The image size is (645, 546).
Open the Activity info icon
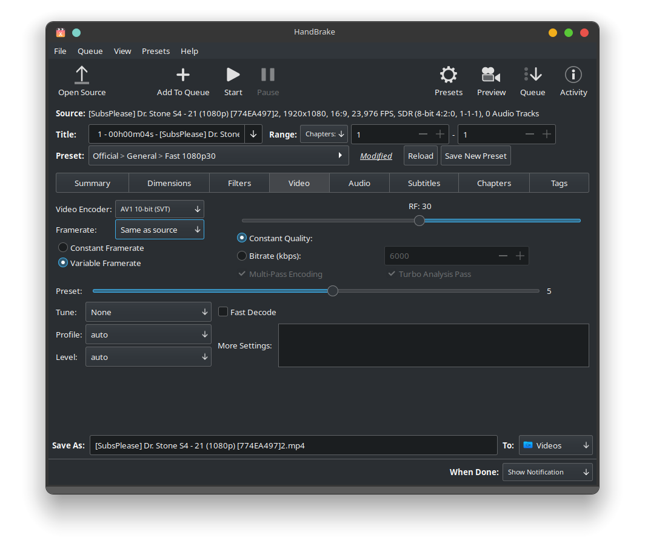(573, 75)
